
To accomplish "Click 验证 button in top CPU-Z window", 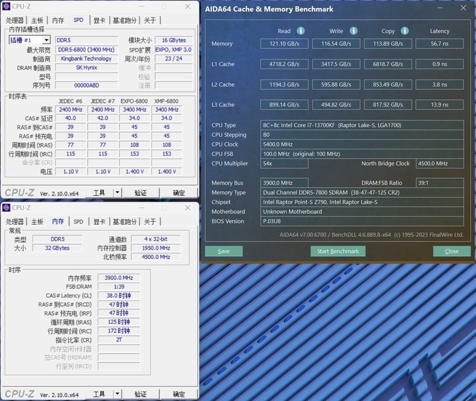I will 140,193.
